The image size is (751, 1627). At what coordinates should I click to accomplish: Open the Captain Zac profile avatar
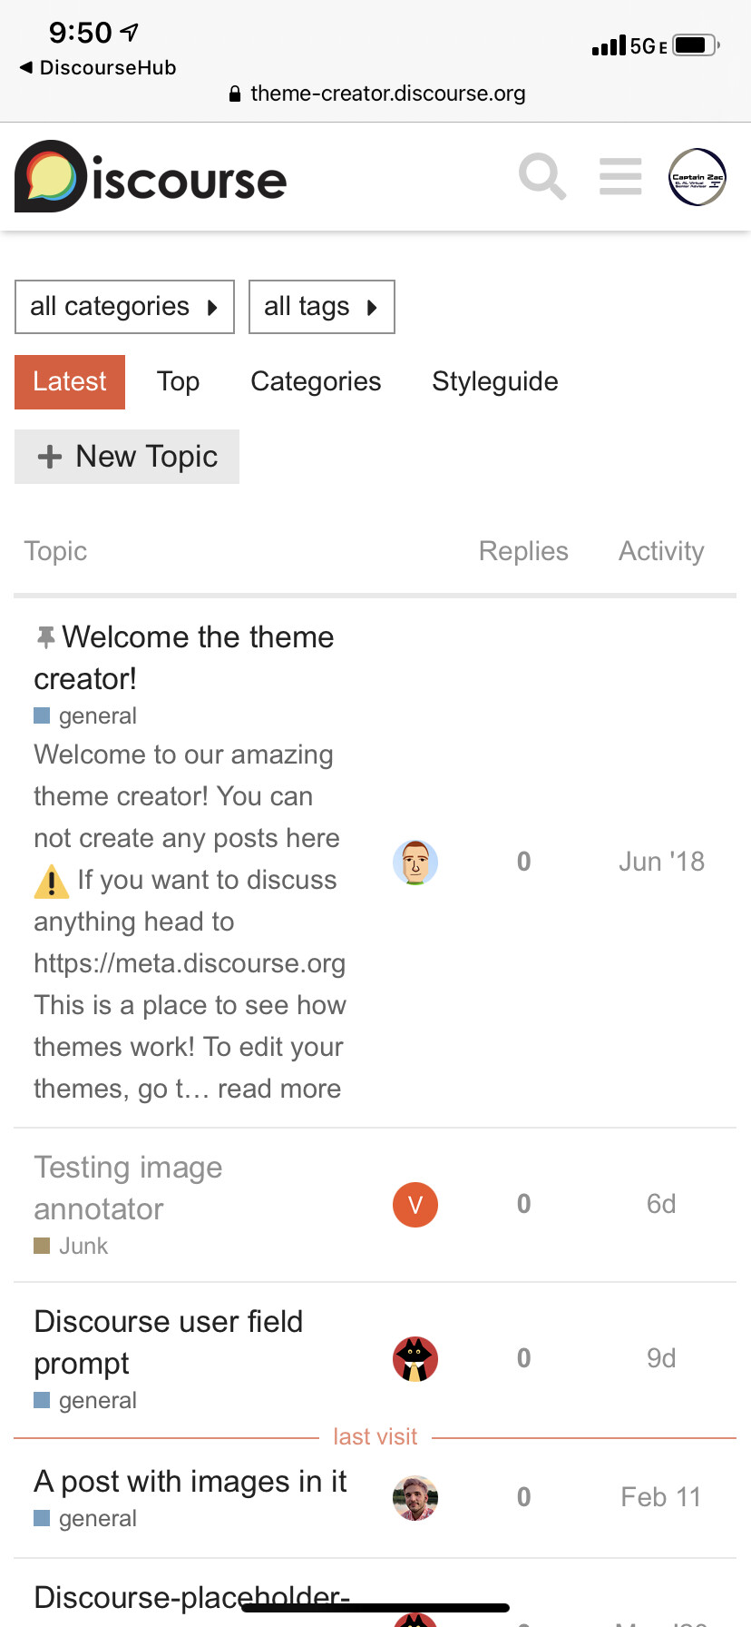(697, 177)
